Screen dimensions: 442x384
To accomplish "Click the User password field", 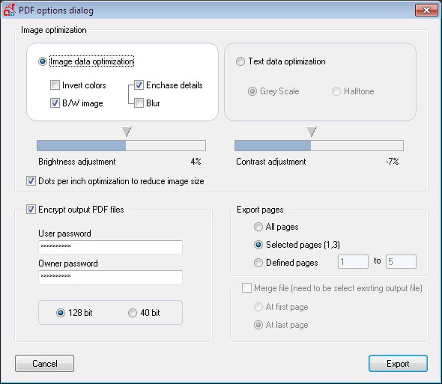I will (110, 247).
